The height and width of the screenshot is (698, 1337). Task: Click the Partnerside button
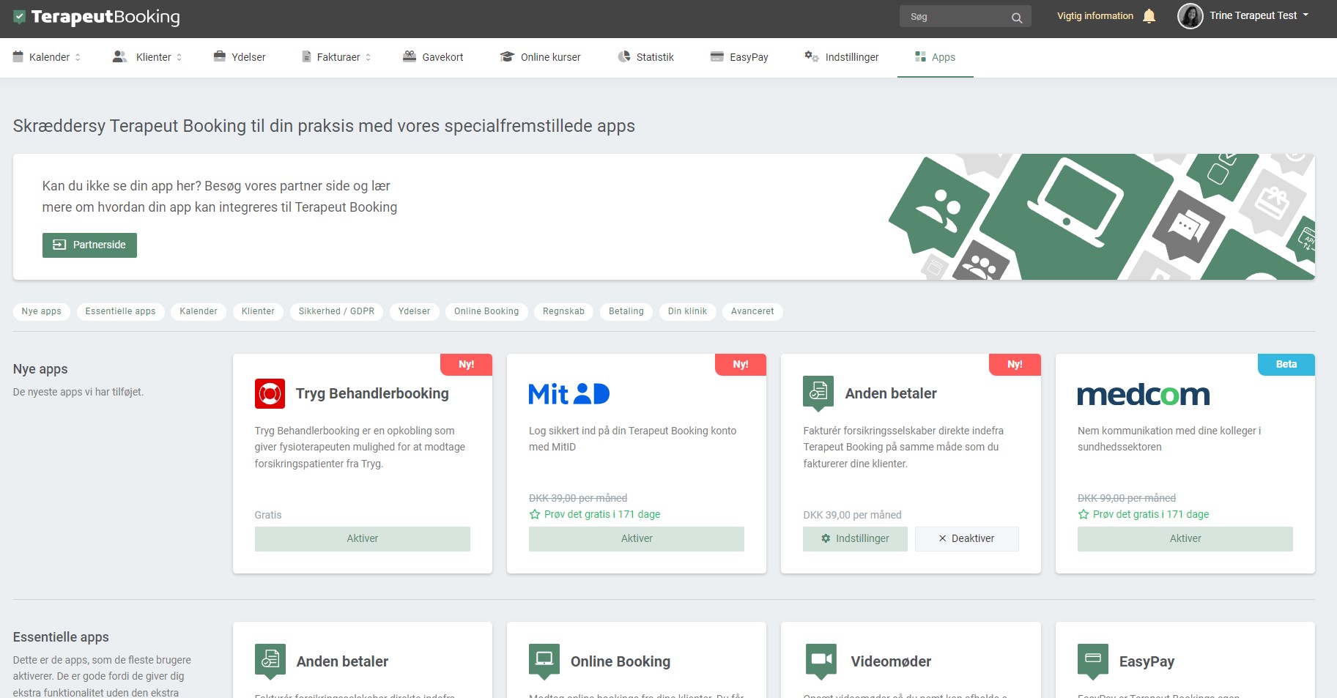tap(89, 245)
